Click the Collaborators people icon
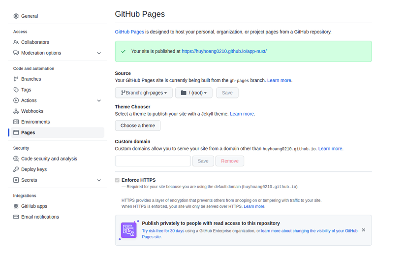 [16, 42]
